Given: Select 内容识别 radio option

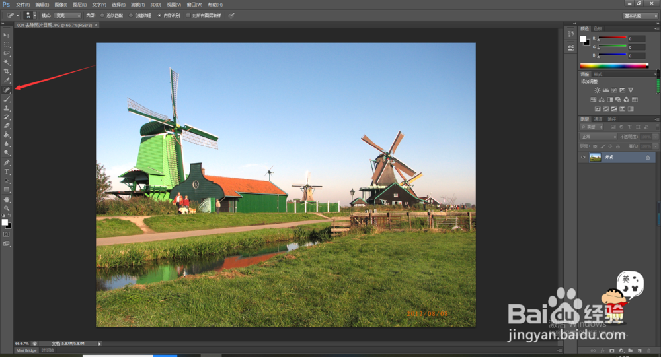Looking at the screenshot, I should coord(159,16).
